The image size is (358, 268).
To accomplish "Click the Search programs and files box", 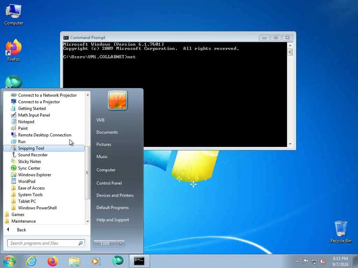I will point(46,243).
